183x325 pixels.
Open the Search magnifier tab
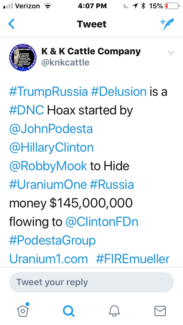tap(69, 310)
